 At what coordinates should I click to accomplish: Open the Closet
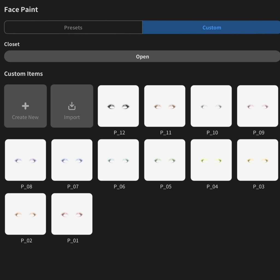pos(142,56)
